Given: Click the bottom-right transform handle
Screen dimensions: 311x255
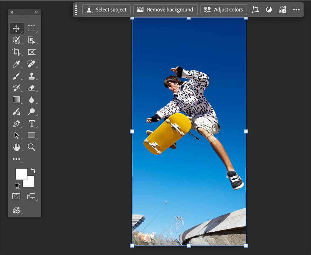Looking at the screenshot, I should pyautogui.click(x=246, y=246).
